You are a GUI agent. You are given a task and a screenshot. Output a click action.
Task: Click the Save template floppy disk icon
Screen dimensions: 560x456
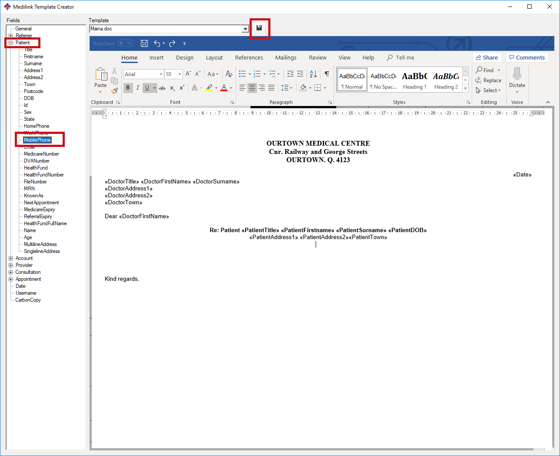pos(259,27)
